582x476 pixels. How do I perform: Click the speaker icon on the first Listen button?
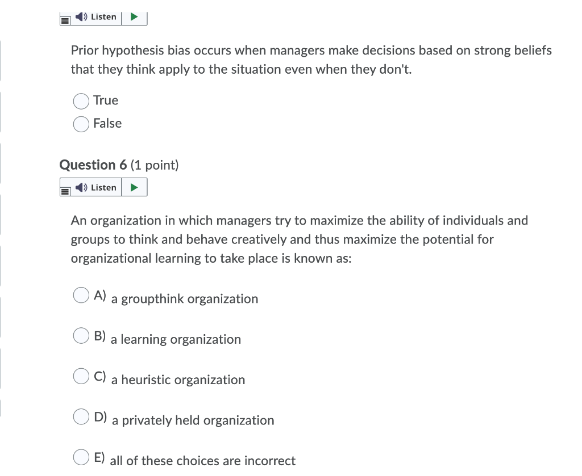coord(81,16)
